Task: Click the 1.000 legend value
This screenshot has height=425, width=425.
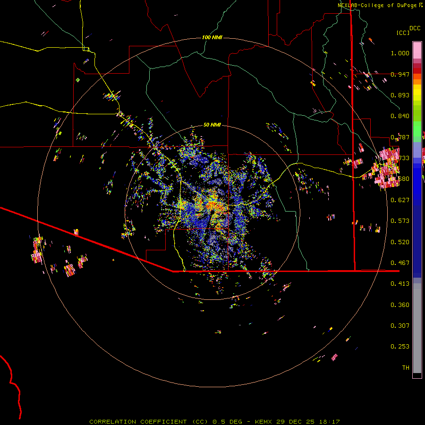Action: coord(400,53)
